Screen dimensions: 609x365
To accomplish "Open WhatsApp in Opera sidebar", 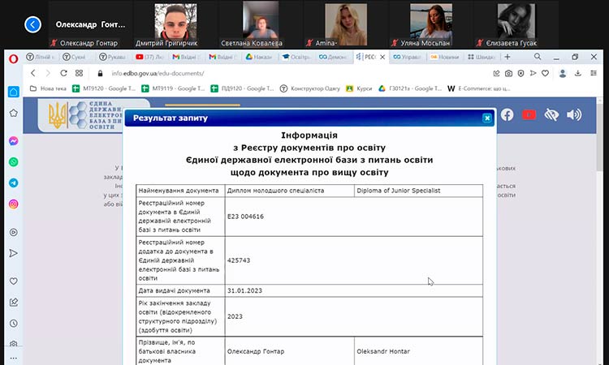I will (x=14, y=162).
